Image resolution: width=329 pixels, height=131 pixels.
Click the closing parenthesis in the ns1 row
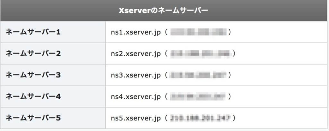pyautogui.click(x=230, y=32)
